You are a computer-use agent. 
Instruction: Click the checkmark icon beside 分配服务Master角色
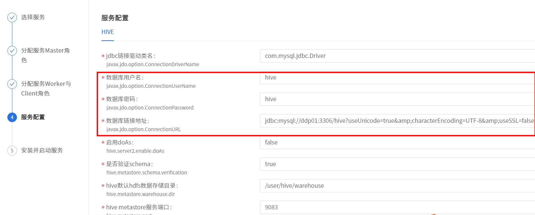coord(12,51)
